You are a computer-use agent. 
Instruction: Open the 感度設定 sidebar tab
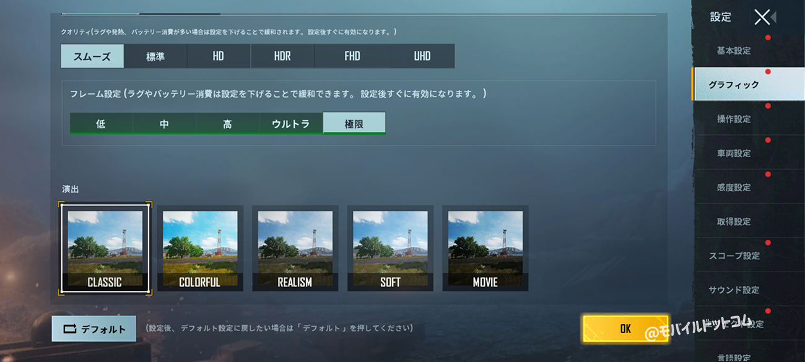(x=734, y=187)
